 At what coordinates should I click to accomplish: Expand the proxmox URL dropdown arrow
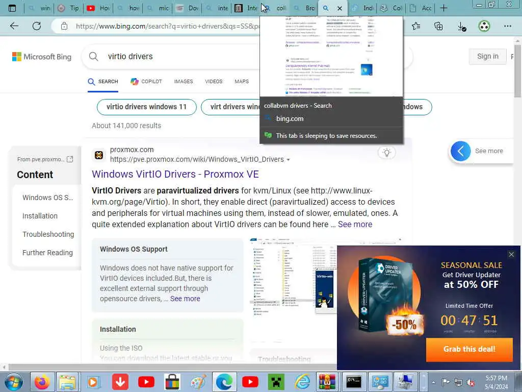pos(289,160)
